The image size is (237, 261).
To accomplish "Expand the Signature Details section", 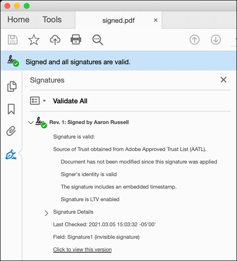I will (x=46, y=213).
